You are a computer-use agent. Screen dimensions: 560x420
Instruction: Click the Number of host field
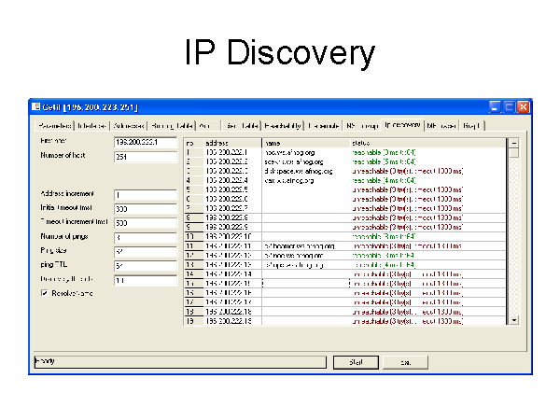click(x=145, y=157)
